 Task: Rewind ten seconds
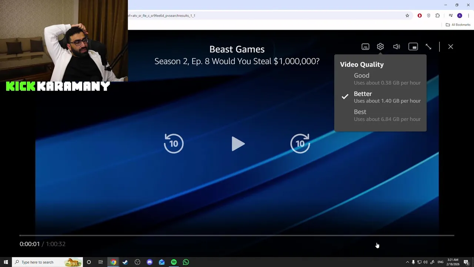pyautogui.click(x=174, y=144)
